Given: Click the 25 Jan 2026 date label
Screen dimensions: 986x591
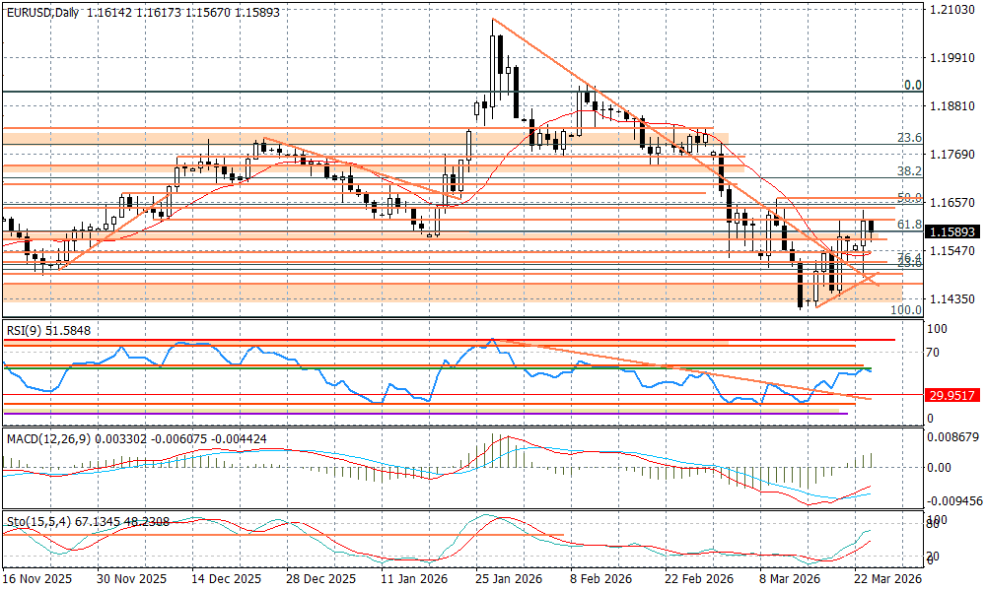Looking at the screenshot, I should pyautogui.click(x=508, y=579).
